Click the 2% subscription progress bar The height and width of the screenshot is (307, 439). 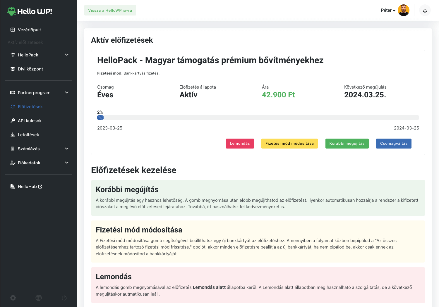point(258,118)
